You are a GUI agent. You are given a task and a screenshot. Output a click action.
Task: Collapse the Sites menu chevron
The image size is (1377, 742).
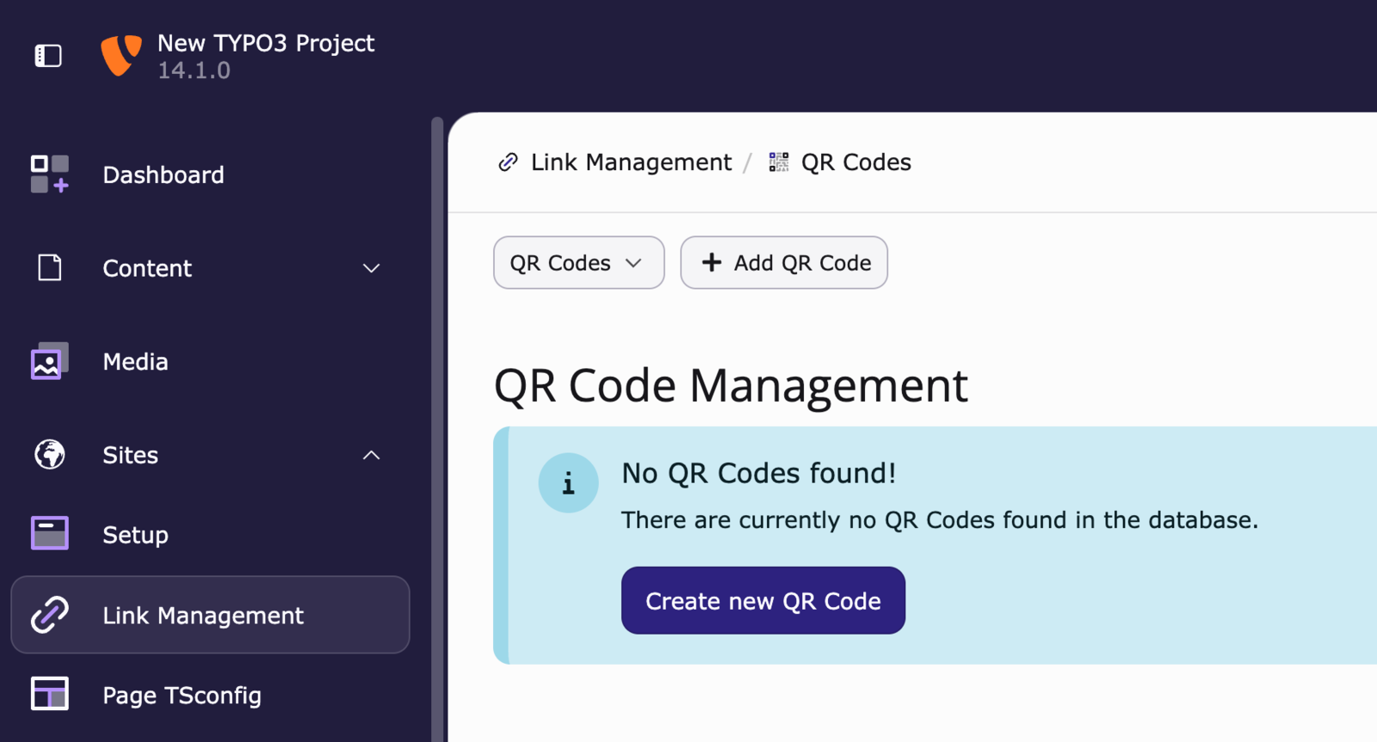[371, 455]
